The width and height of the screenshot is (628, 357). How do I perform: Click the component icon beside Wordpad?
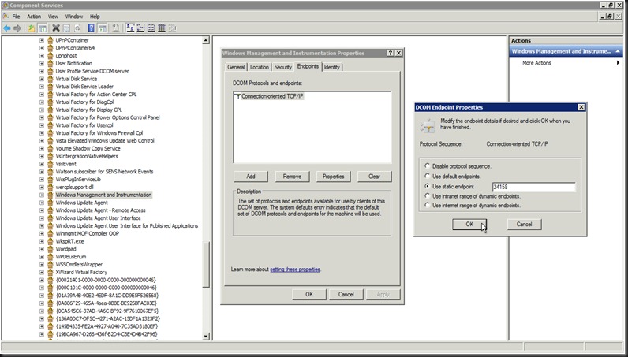tap(50, 249)
